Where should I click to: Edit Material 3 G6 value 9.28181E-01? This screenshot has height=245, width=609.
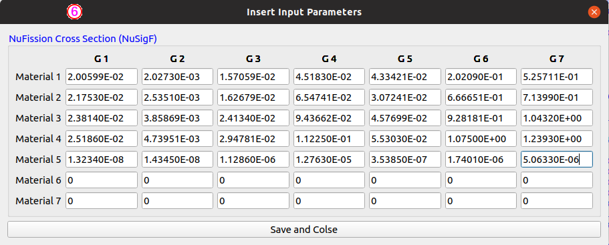coord(481,118)
